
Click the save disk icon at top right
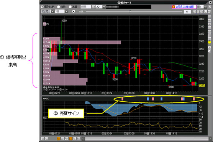pyautogui.click(x=206, y=11)
